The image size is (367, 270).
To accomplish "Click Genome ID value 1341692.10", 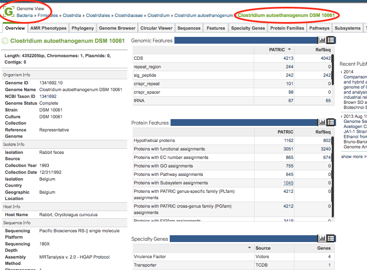I will click(x=51, y=83).
